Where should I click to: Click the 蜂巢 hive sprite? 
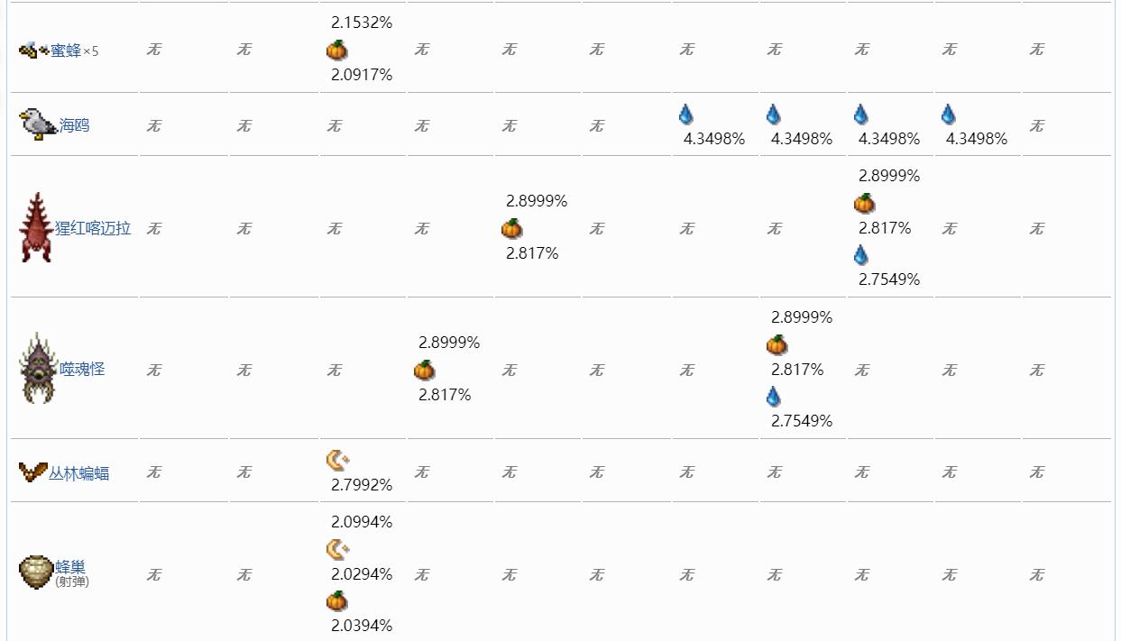click(x=36, y=572)
